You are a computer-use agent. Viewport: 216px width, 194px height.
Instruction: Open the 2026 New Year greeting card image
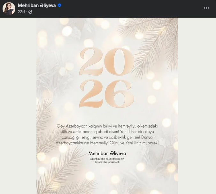point(107,106)
